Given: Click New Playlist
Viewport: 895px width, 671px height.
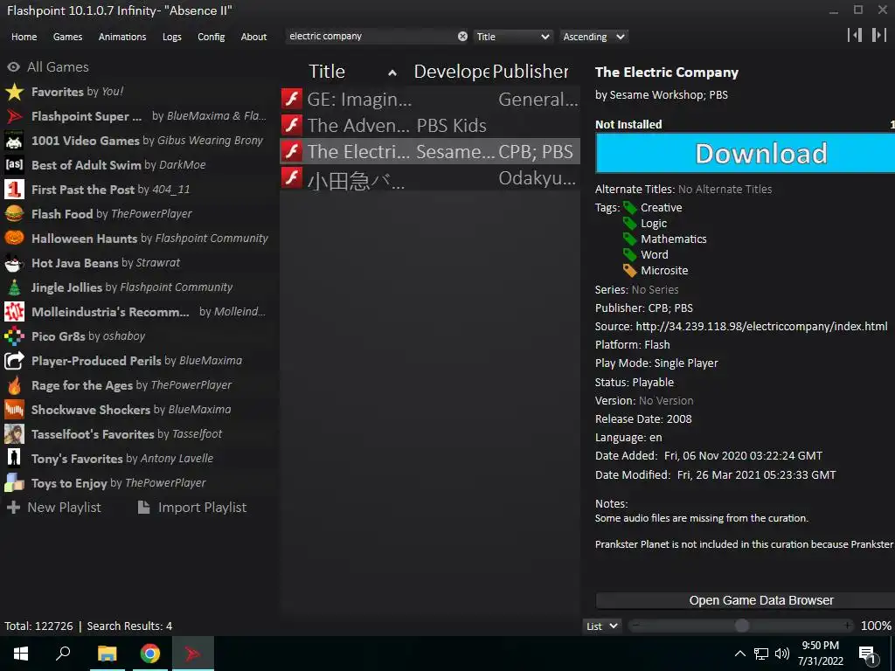Looking at the screenshot, I should [53, 508].
